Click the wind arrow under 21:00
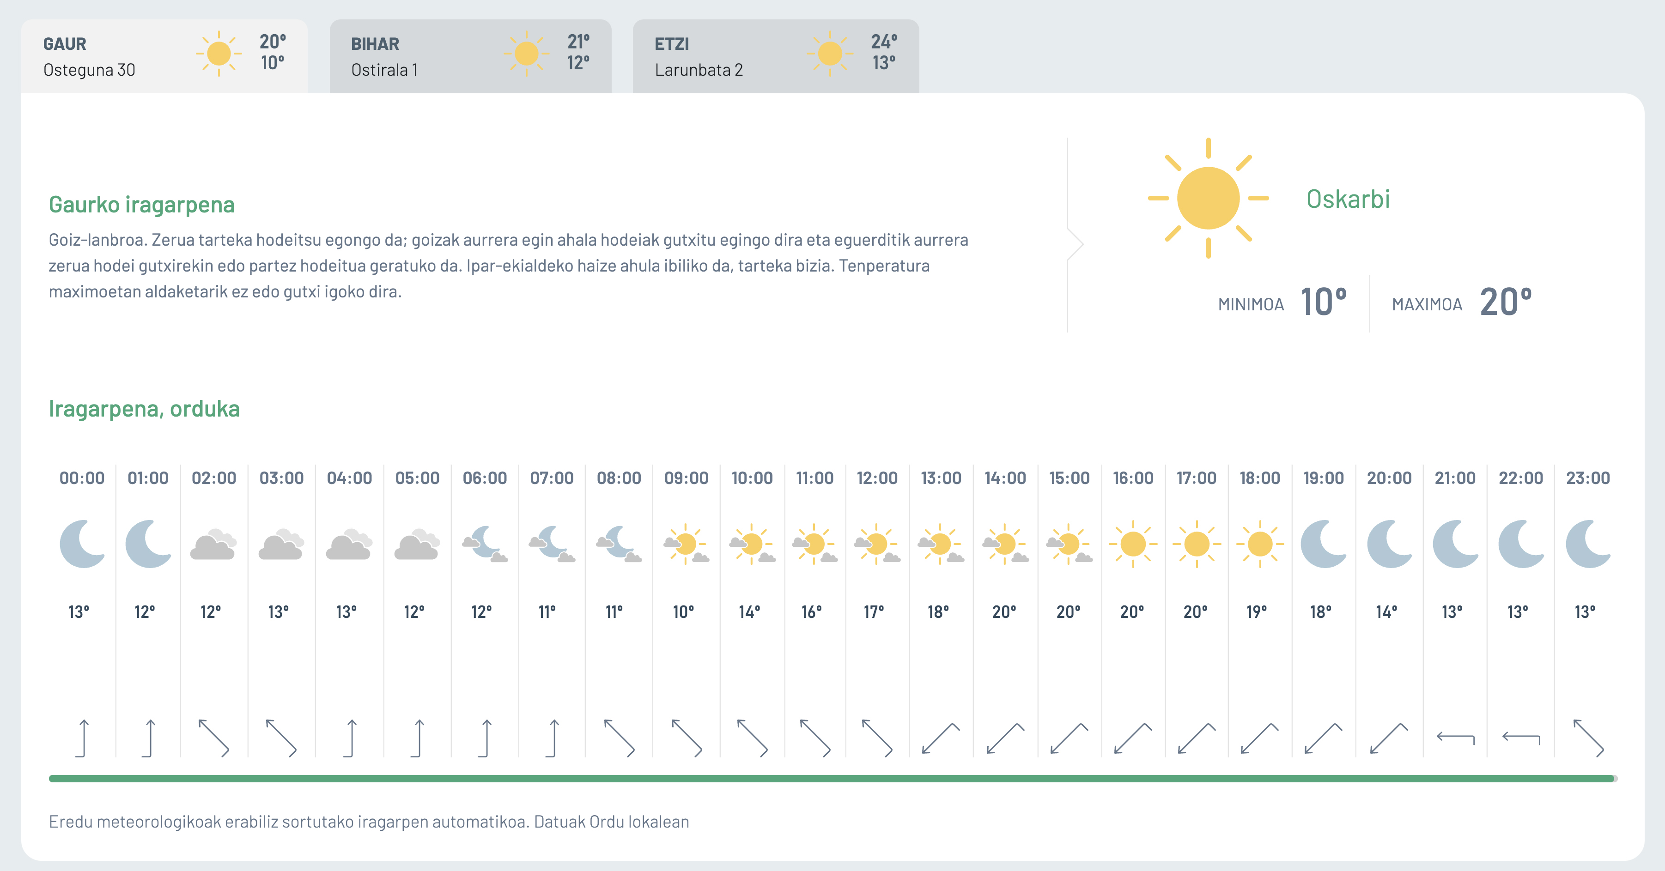This screenshot has height=871, width=1665. [x=1456, y=738]
